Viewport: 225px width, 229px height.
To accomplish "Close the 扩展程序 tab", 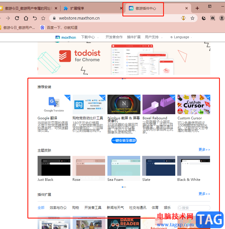I will click(x=121, y=8).
